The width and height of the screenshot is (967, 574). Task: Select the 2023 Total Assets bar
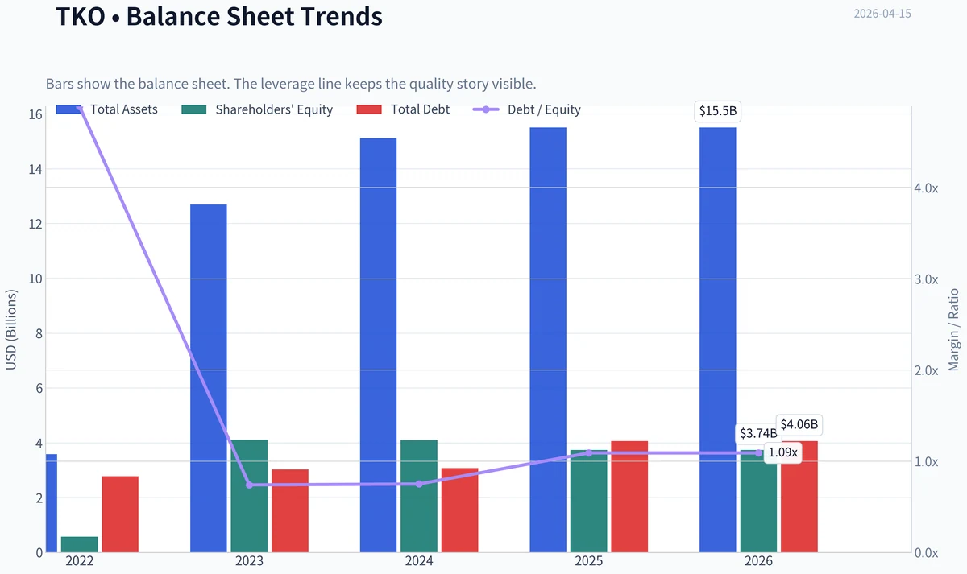coord(209,378)
